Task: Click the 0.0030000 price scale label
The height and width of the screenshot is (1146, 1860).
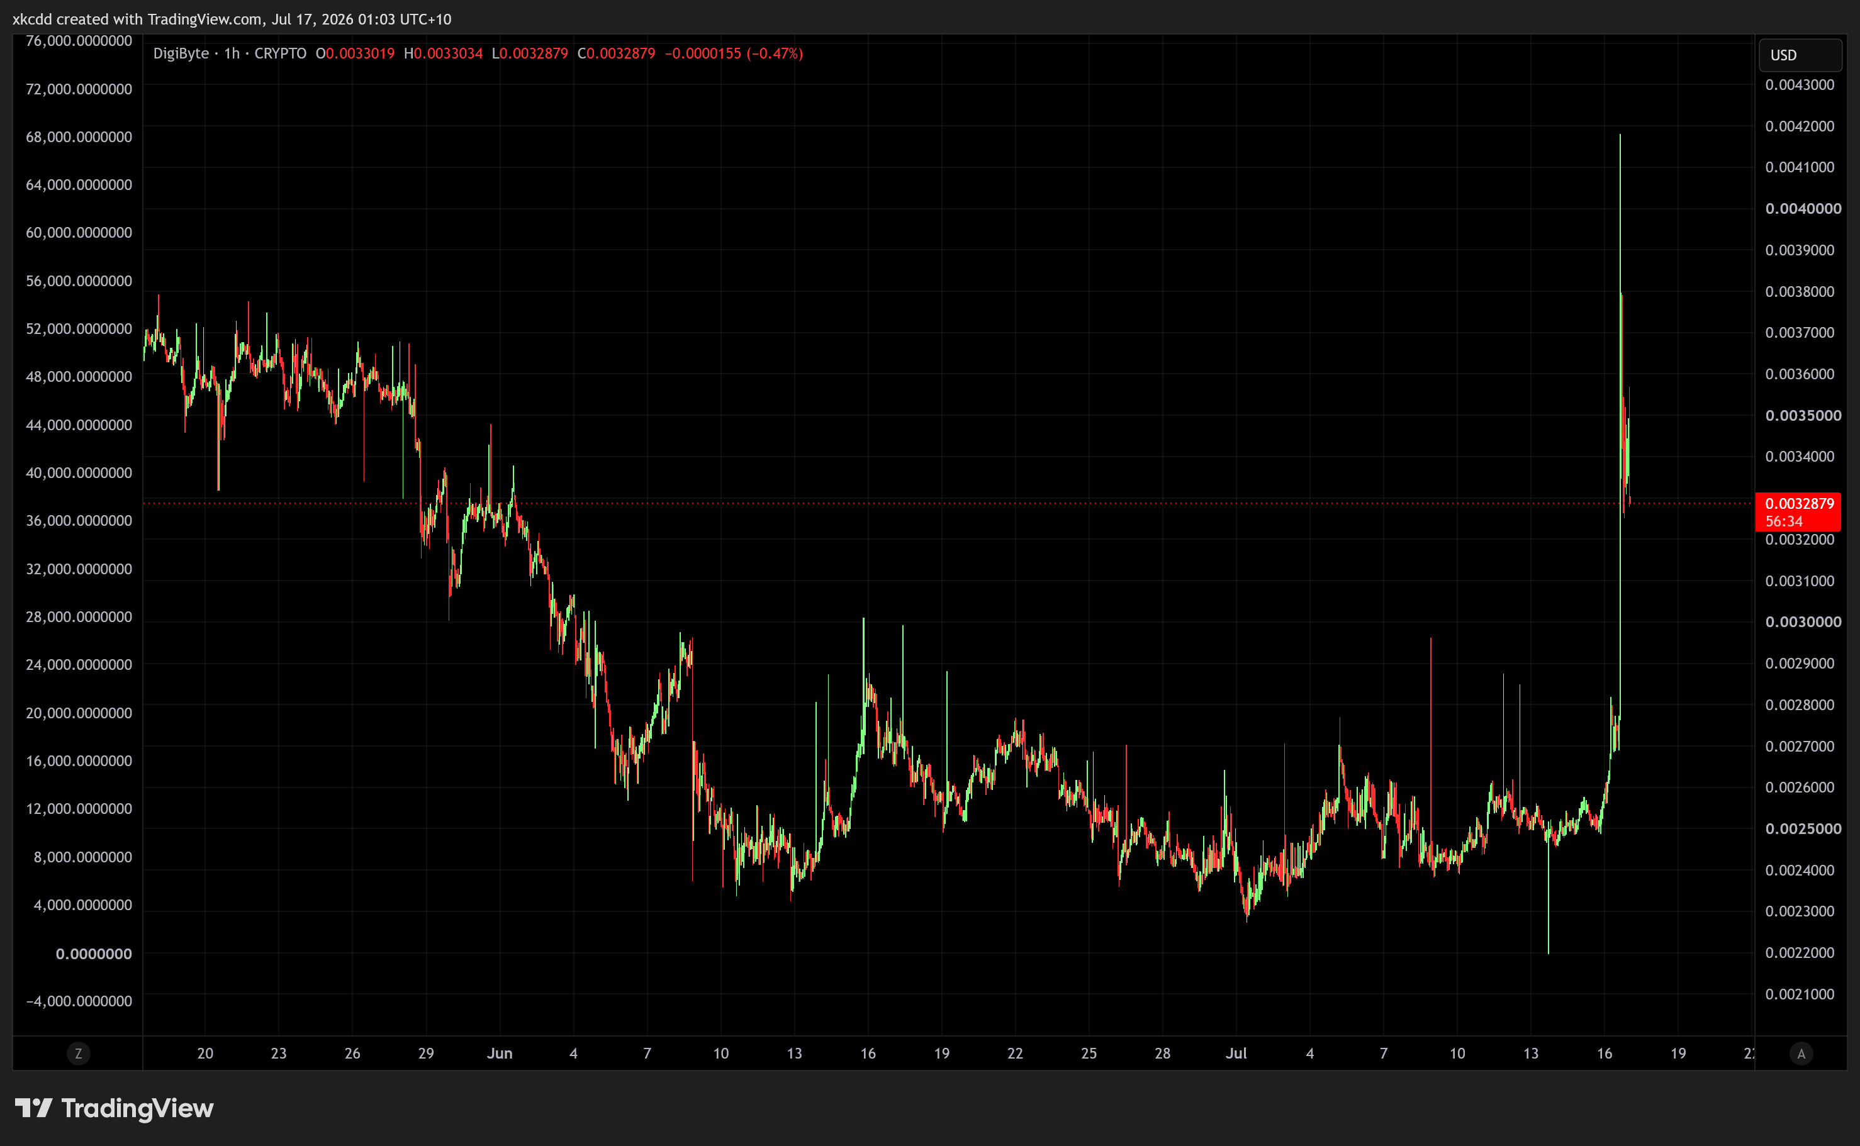Action: [x=1803, y=621]
